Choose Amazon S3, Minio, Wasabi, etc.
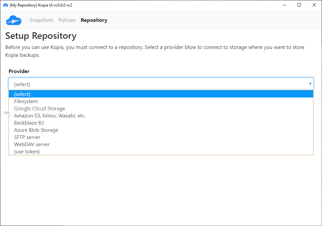Image resolution: width=322 pixels, height=226 pixels. (x=161, y=116)
